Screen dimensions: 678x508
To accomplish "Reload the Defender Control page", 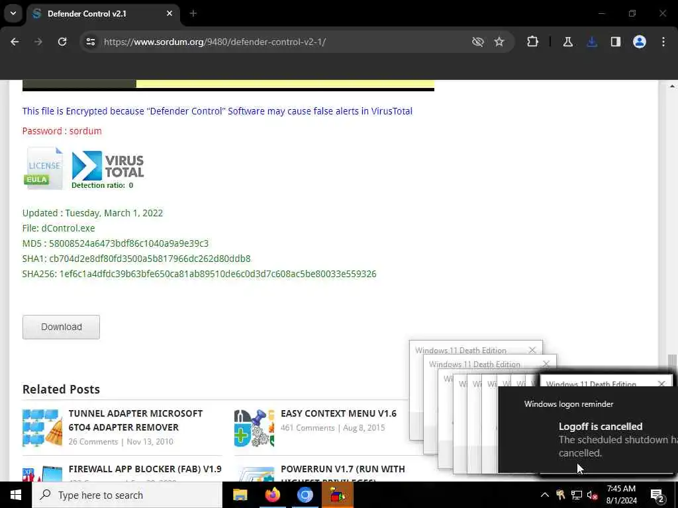I will pos(62,42).
